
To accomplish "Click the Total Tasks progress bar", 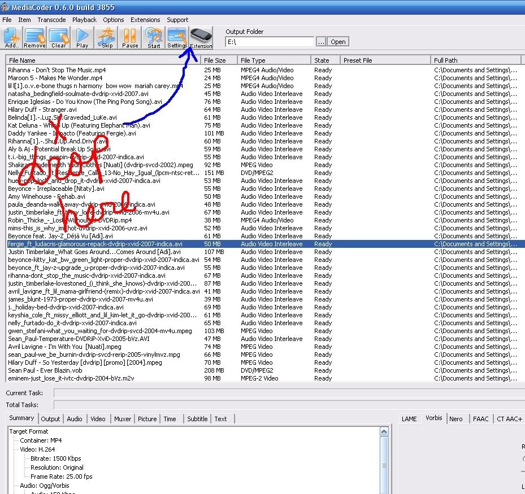I will (289, 405).
